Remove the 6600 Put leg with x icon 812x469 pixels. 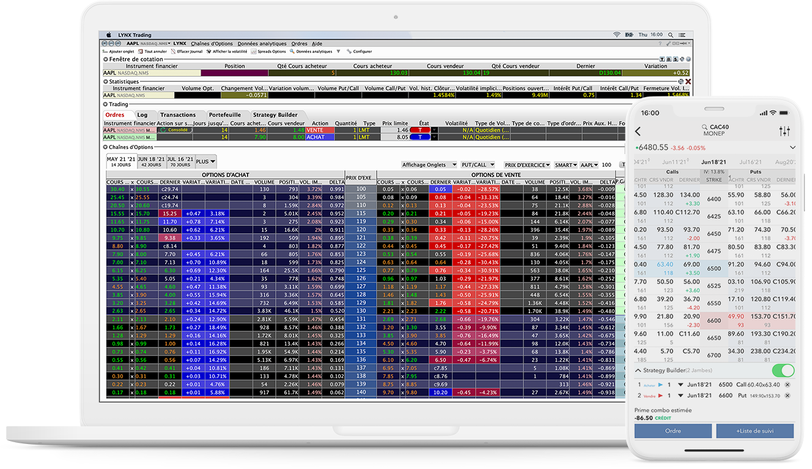[787, 396]
